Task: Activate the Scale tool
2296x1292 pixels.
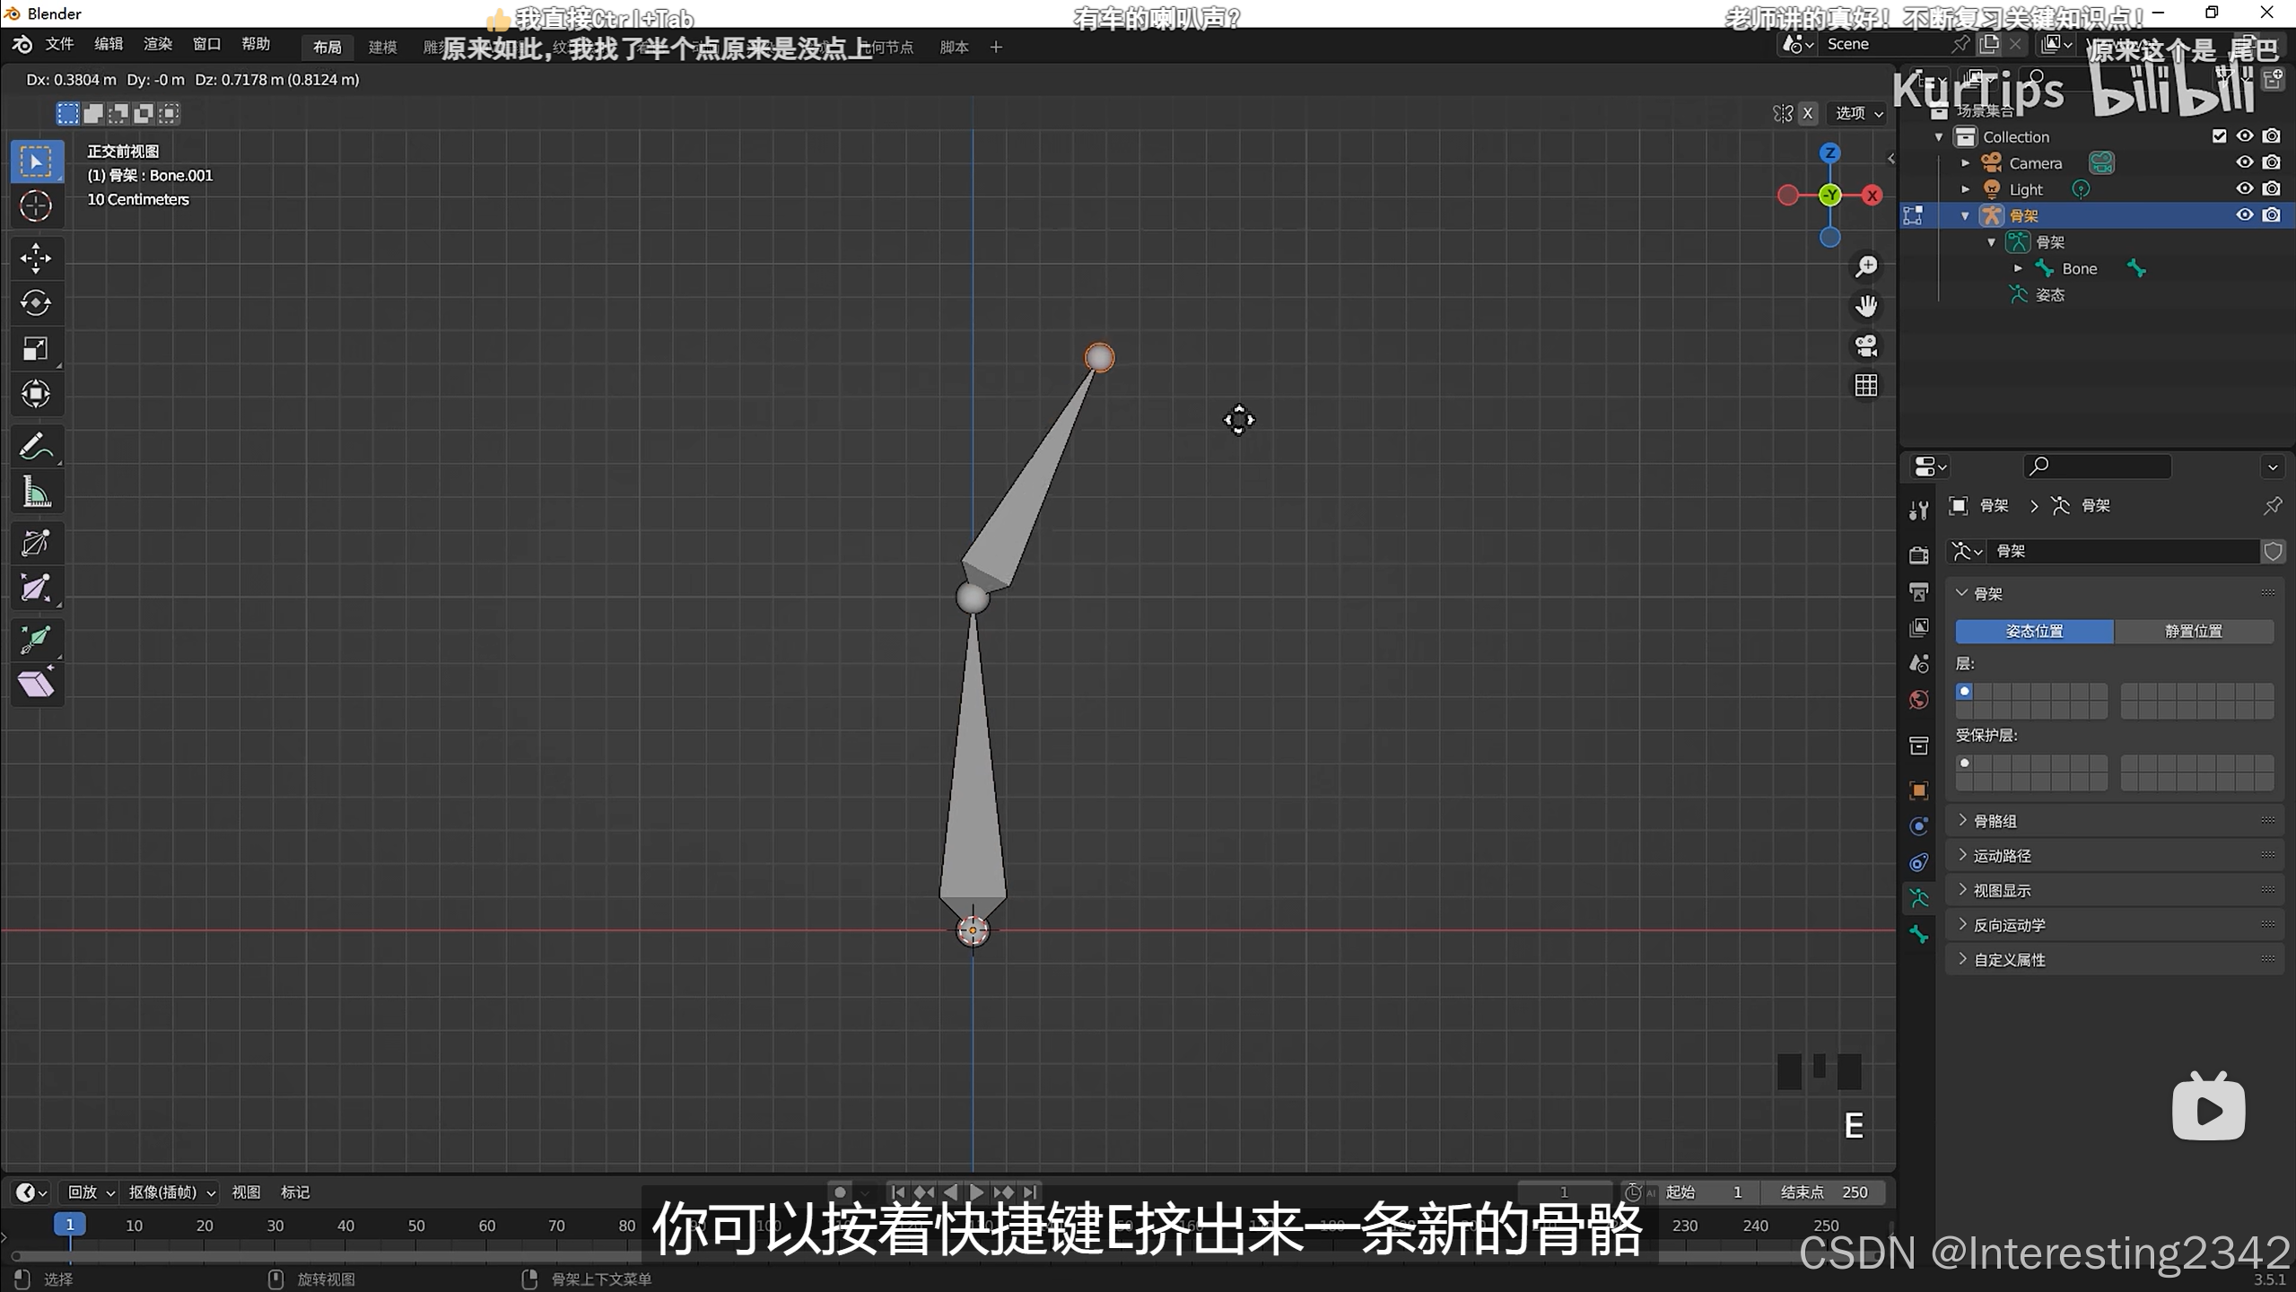Action: [36, 348]
